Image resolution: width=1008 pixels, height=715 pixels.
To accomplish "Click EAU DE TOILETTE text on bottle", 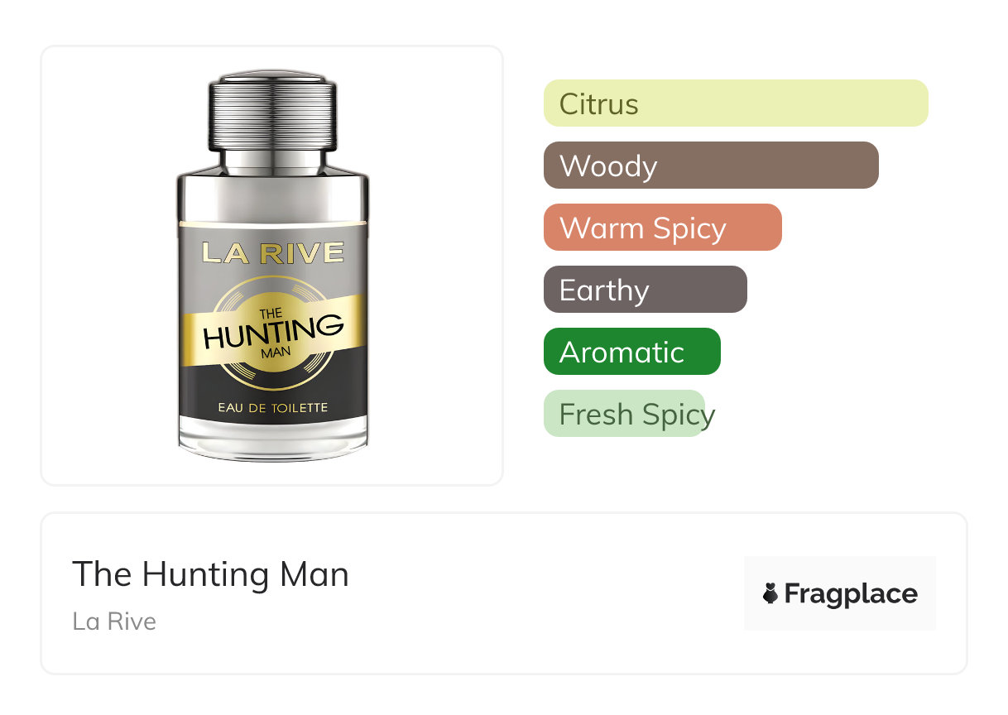I will [273, 407].
